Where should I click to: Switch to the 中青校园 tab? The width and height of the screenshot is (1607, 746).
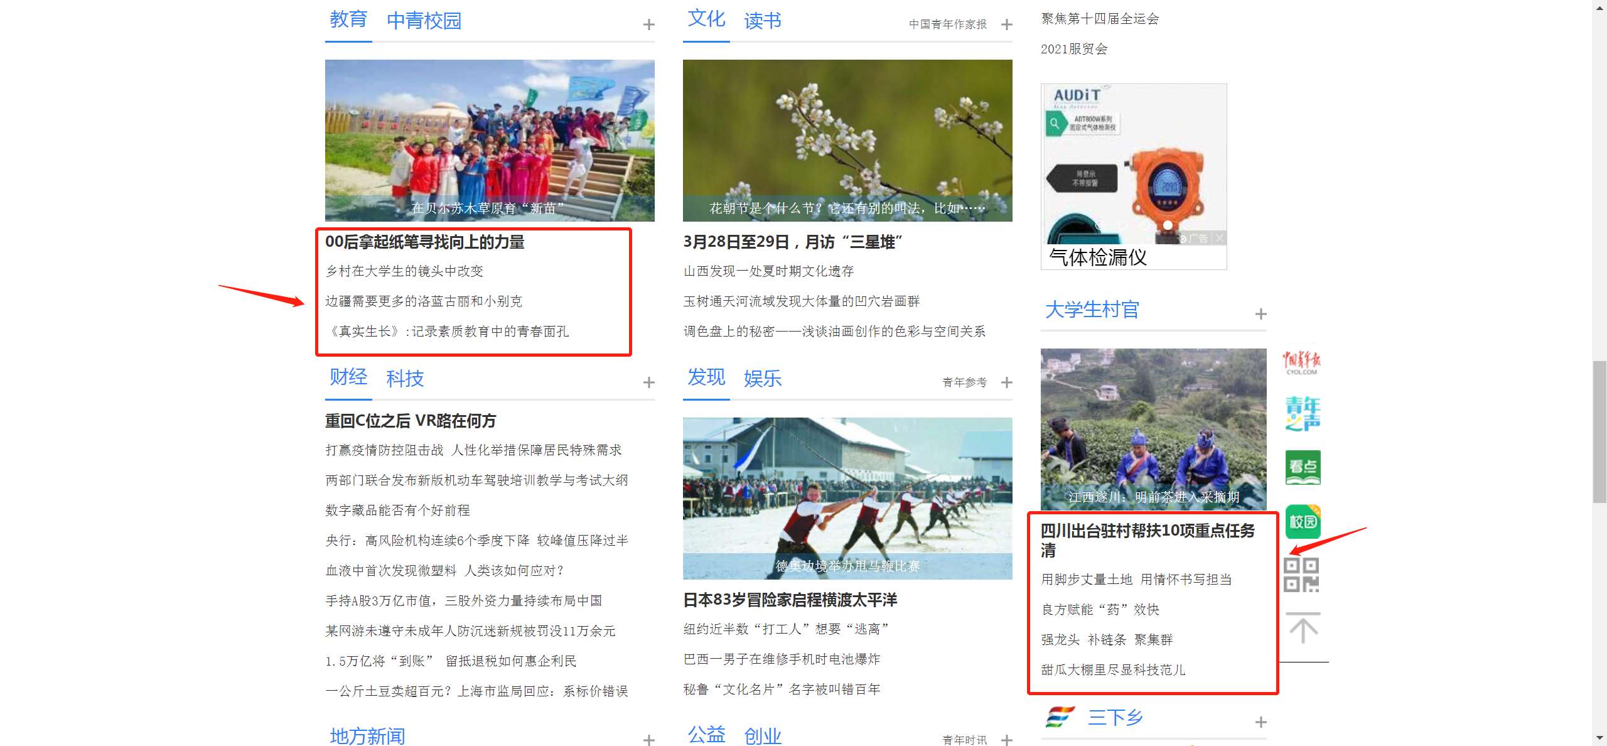424,21
